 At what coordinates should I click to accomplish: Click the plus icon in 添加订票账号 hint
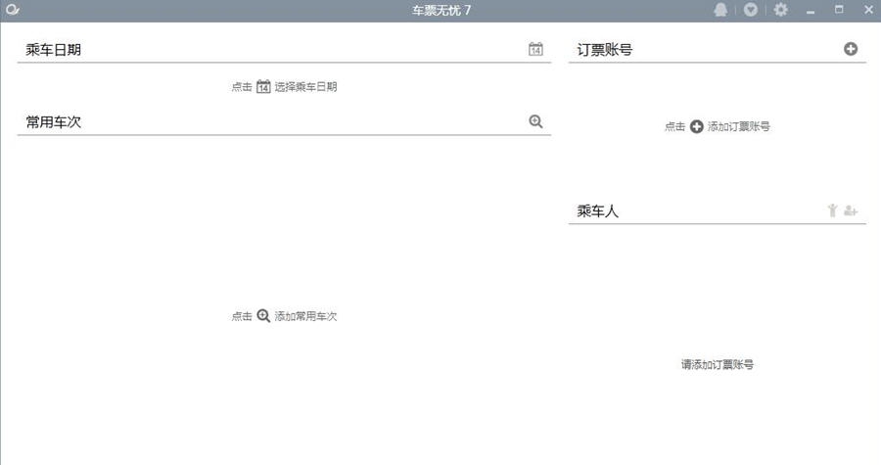tap(697, 126)
